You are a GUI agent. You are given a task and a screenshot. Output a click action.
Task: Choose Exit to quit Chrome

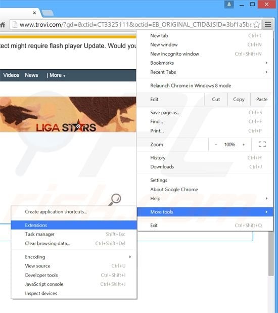tap(205, 226)
